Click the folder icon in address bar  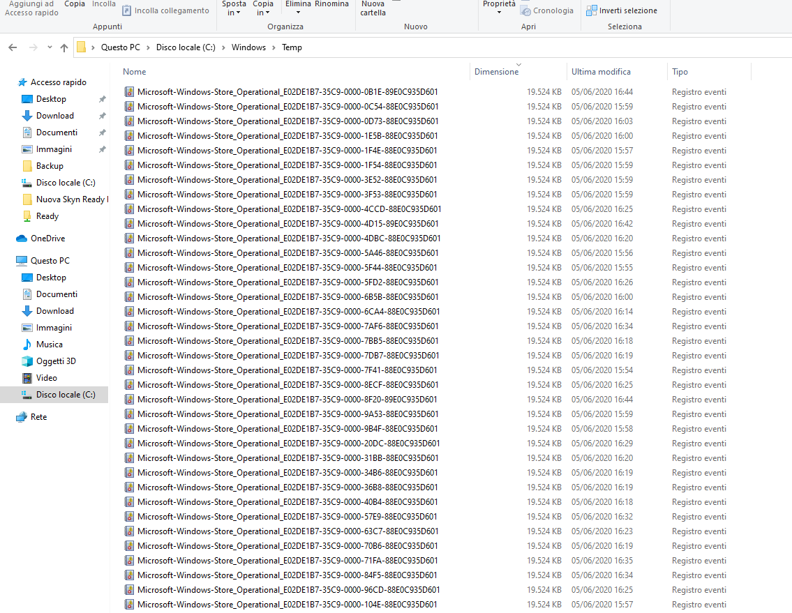[x=82, y=47]
